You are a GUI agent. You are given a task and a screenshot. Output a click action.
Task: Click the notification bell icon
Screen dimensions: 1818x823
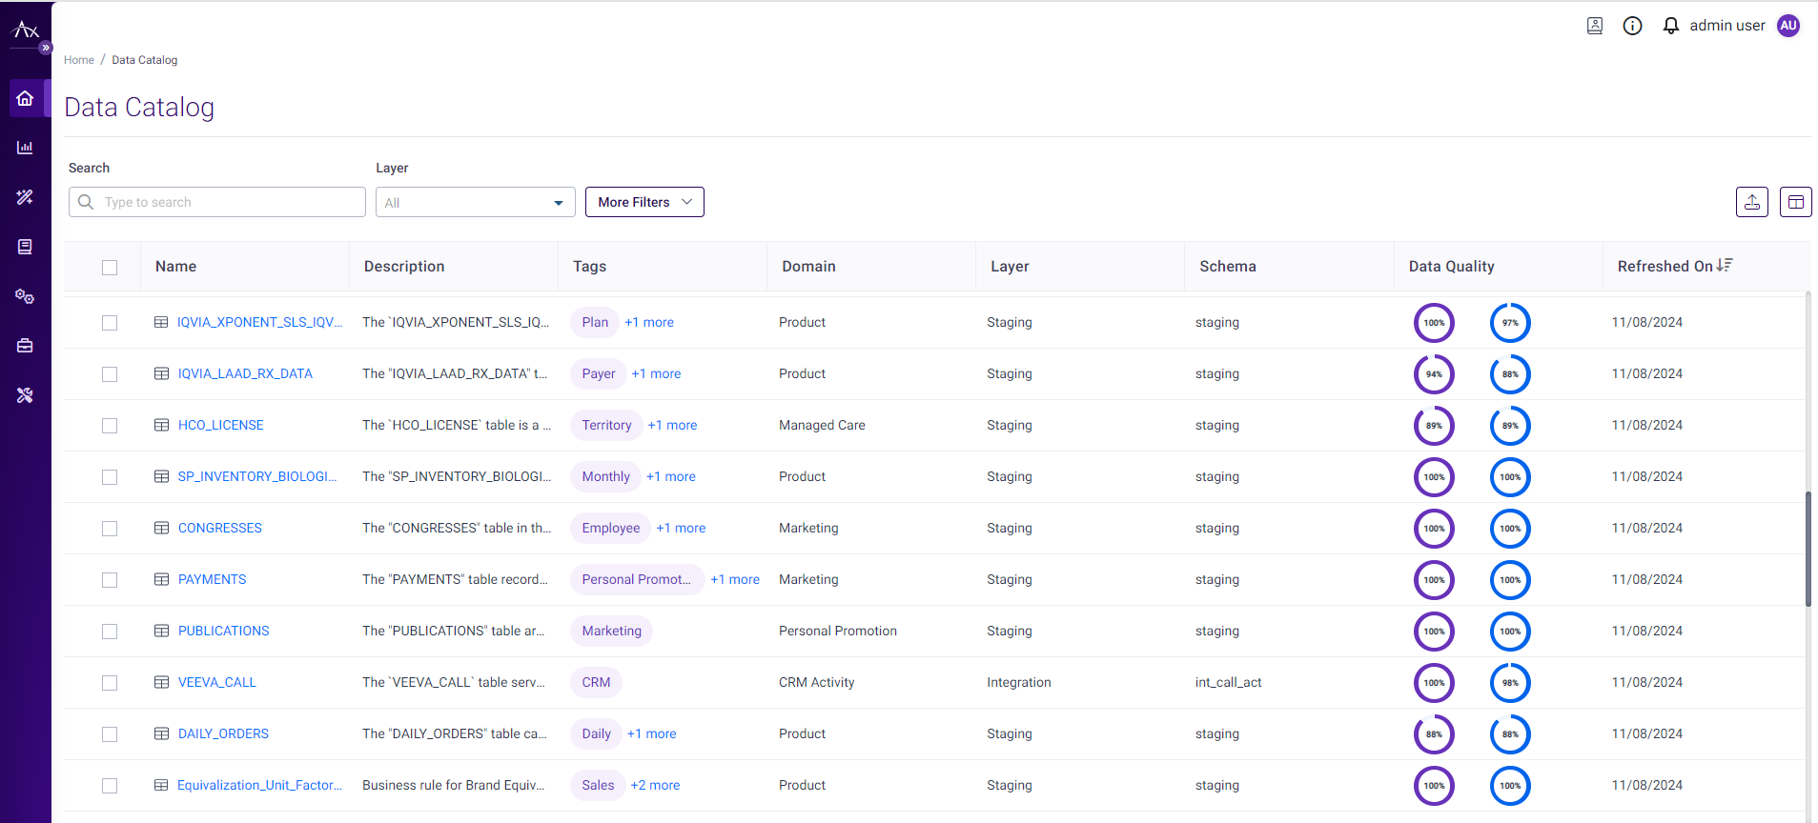click(1670, 26)
